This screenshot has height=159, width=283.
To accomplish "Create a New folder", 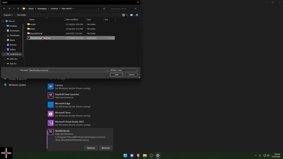I will click(x=21, y=15).
